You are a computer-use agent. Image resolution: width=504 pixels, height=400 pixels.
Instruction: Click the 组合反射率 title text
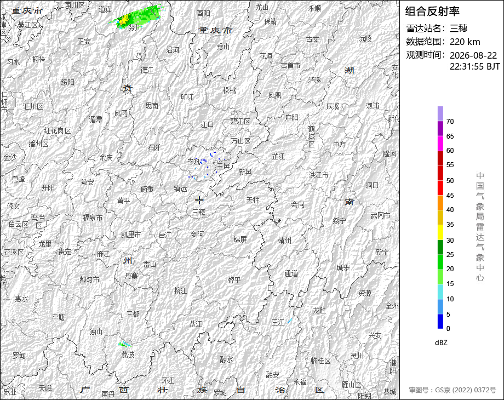[x=432, y=12]
